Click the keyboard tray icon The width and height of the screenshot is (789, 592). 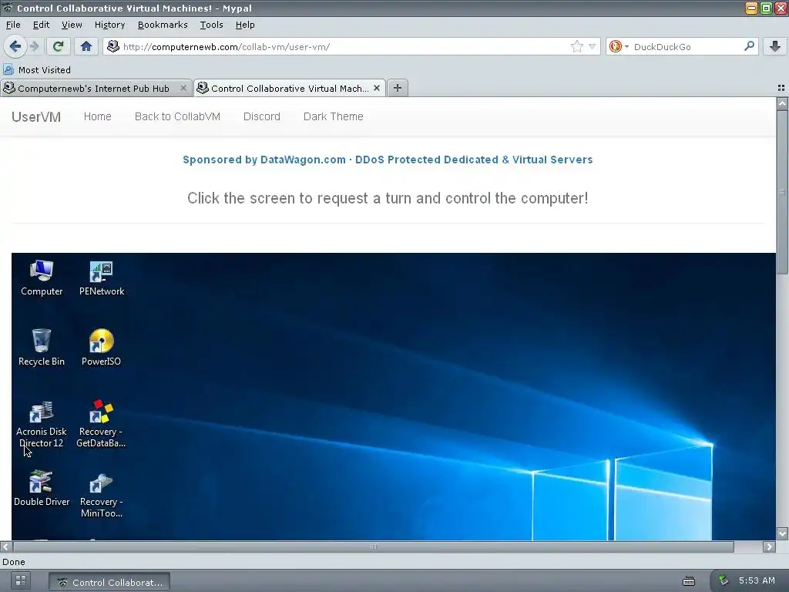pyautogui.click(x=688, y=581)
